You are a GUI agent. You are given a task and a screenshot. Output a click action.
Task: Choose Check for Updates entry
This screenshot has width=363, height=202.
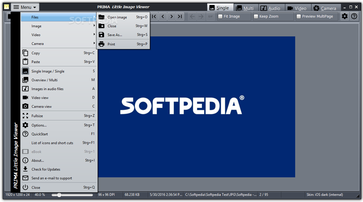pos(59,169)
